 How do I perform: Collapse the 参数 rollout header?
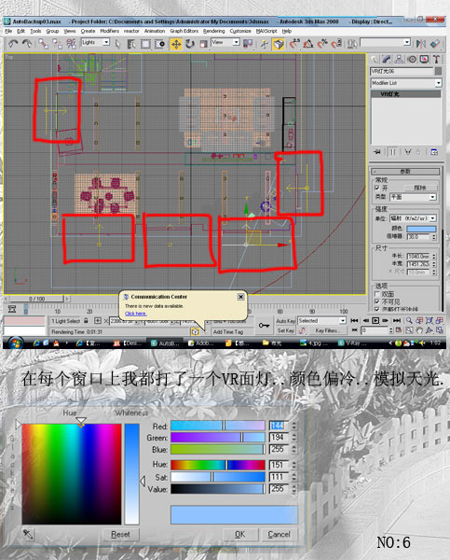(x=405, y=172)
